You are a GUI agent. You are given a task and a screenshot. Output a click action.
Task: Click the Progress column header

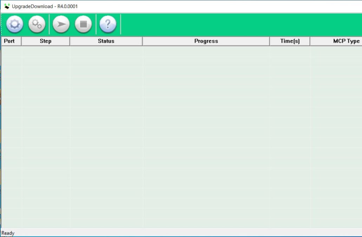[x=206, y=41]
